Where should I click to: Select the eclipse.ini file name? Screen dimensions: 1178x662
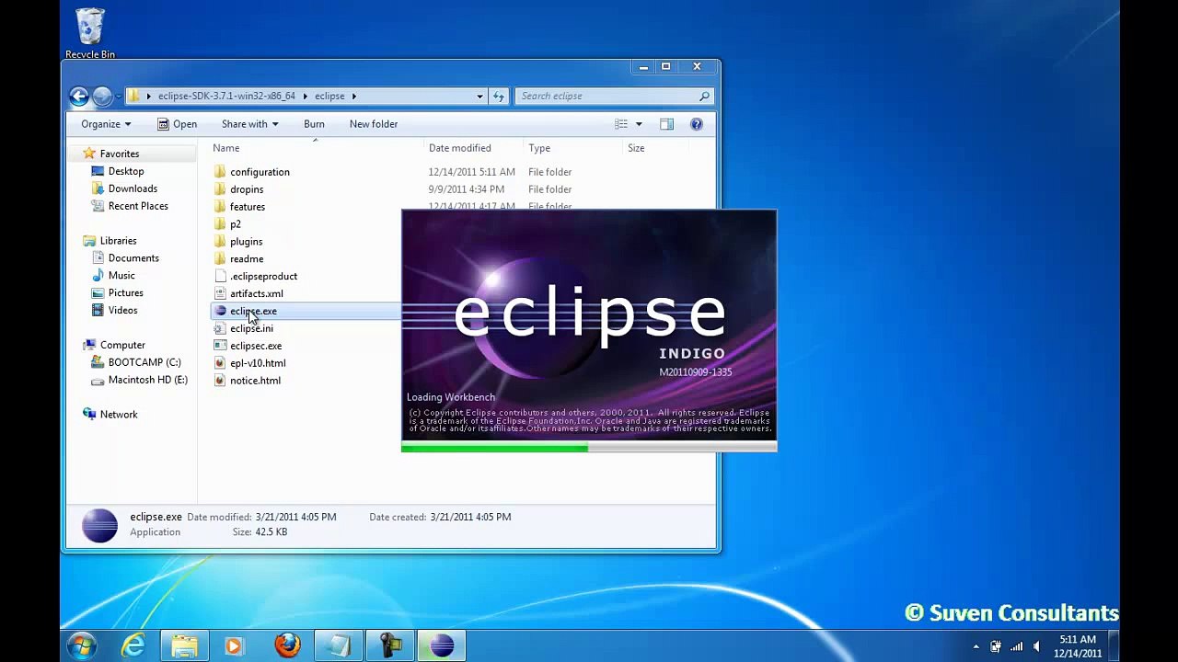coord(251,328)
